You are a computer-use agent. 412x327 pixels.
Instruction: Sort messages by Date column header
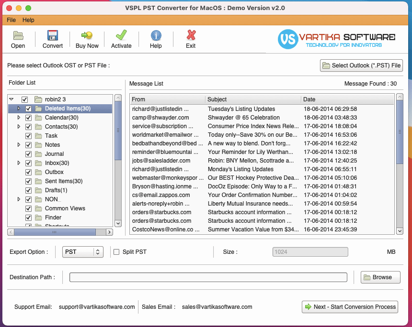(x=348, y=99)
